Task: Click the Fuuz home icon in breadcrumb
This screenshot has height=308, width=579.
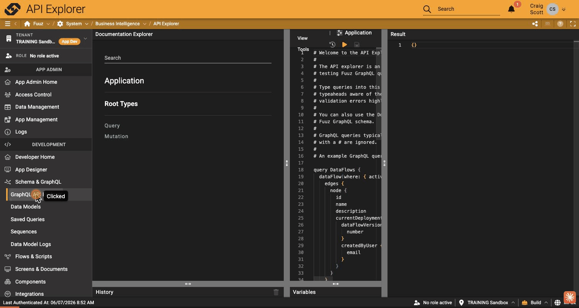Action: pos(27,24)
